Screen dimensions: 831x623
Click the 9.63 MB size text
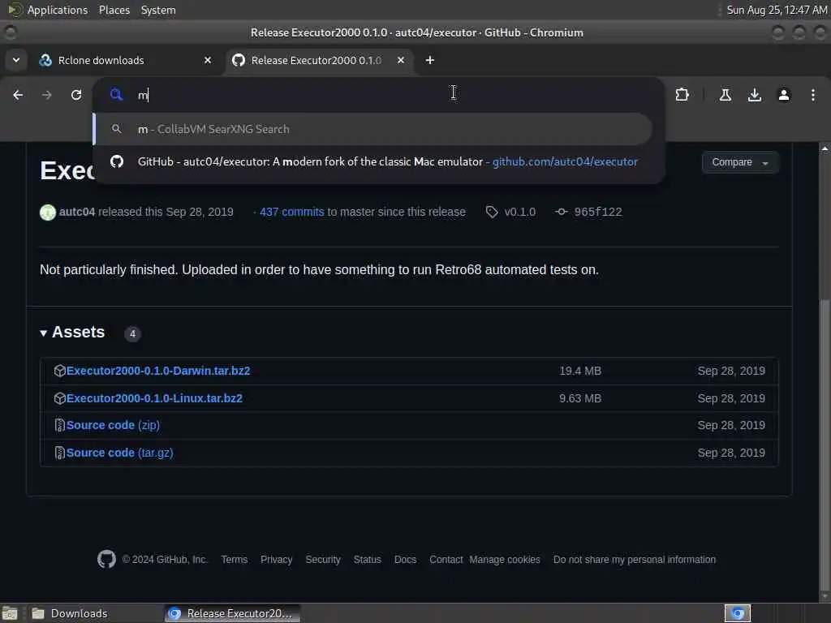point(580,398)
